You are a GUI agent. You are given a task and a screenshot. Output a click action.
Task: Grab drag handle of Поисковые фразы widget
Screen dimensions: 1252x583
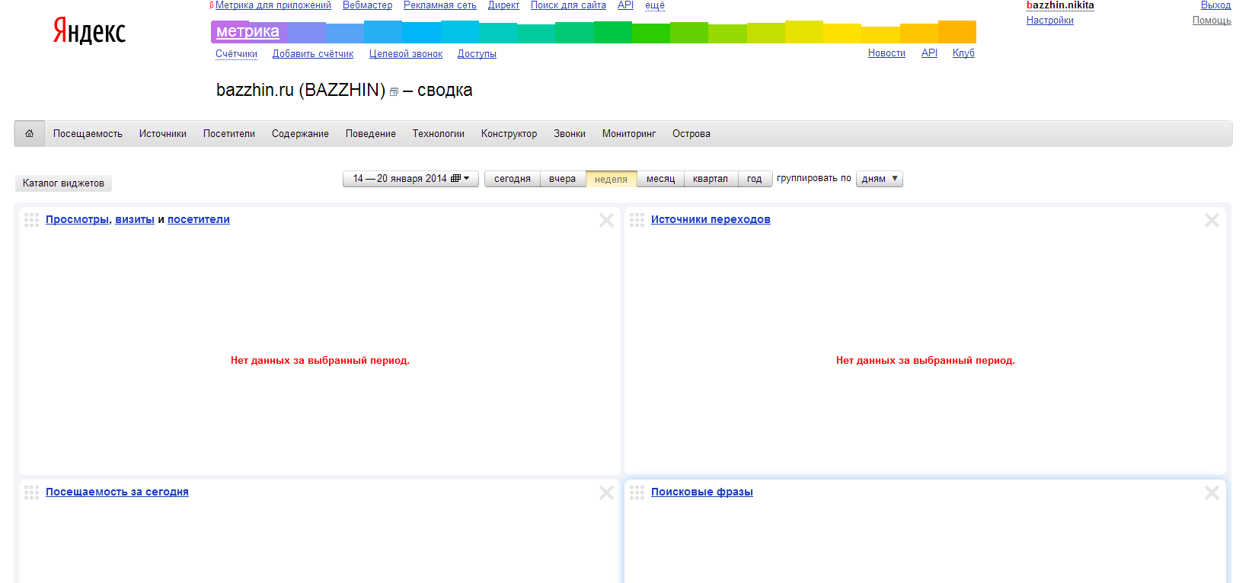(637, 492)
